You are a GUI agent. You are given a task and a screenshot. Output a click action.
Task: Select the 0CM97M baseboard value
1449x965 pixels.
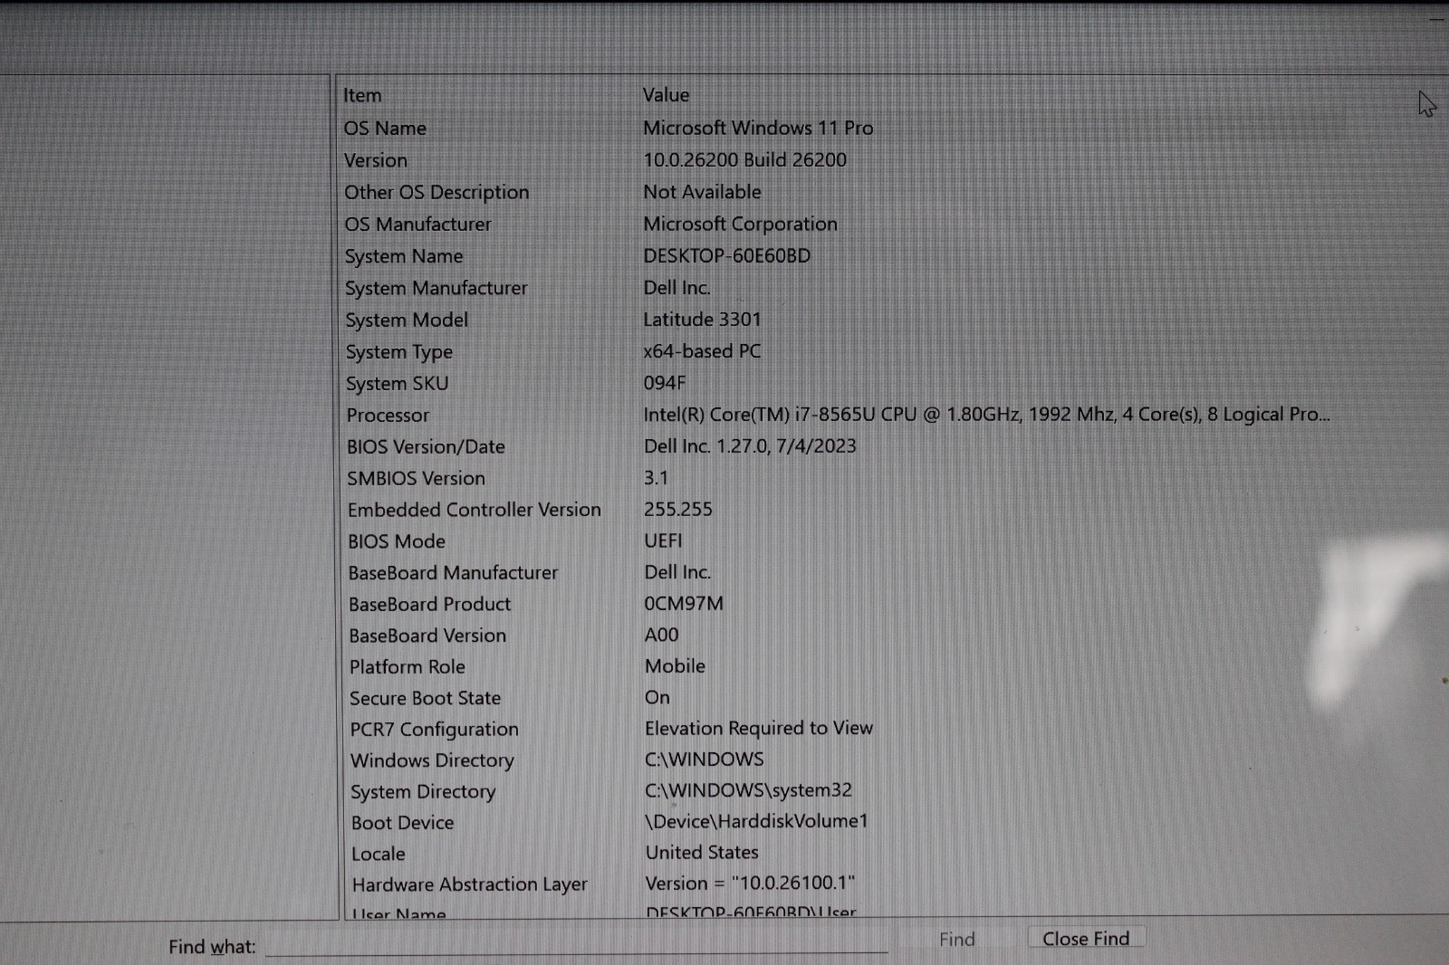click(684, 604)
